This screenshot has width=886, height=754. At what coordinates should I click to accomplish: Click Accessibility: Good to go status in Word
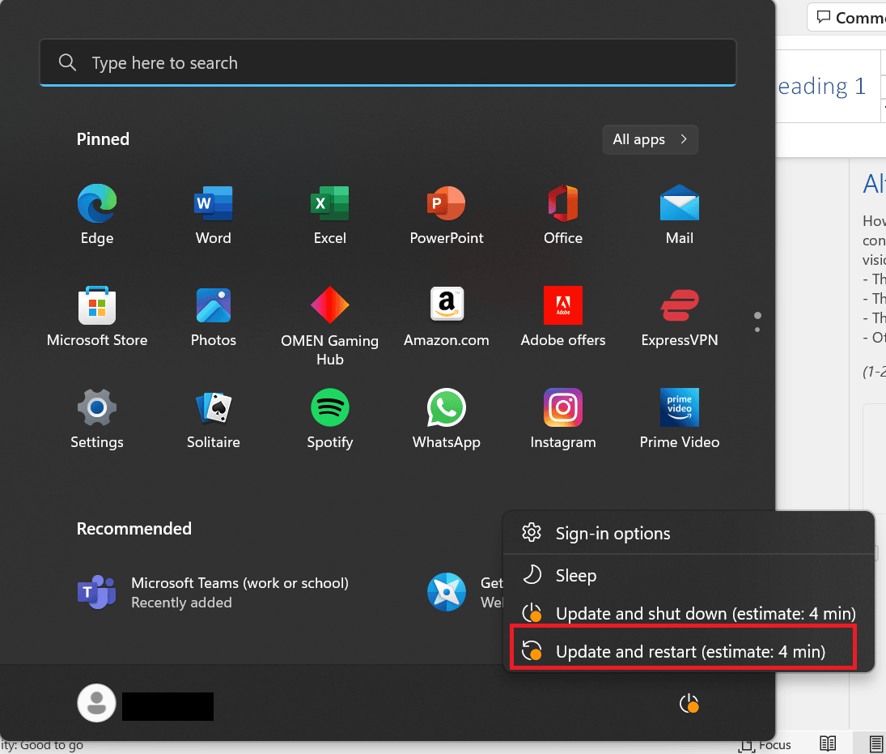42,746
